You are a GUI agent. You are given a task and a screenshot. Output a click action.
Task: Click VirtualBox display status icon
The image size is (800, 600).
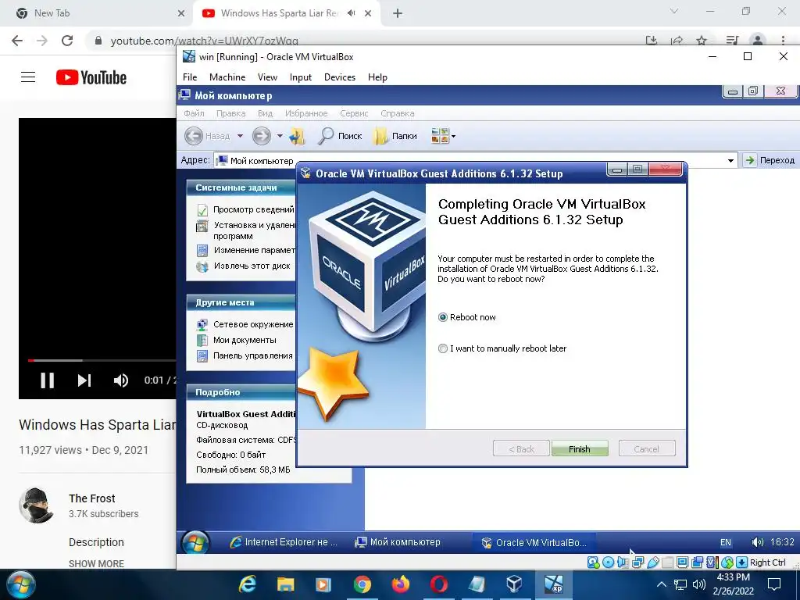682,562
